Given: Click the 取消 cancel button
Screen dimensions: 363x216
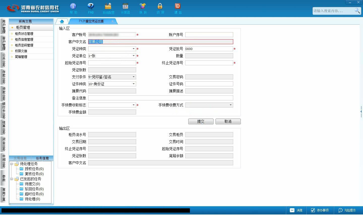Looking at the screenshot, I should pos(228,122).
